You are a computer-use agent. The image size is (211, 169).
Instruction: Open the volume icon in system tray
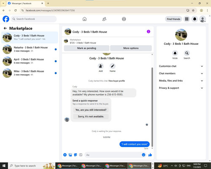[176, 166]
